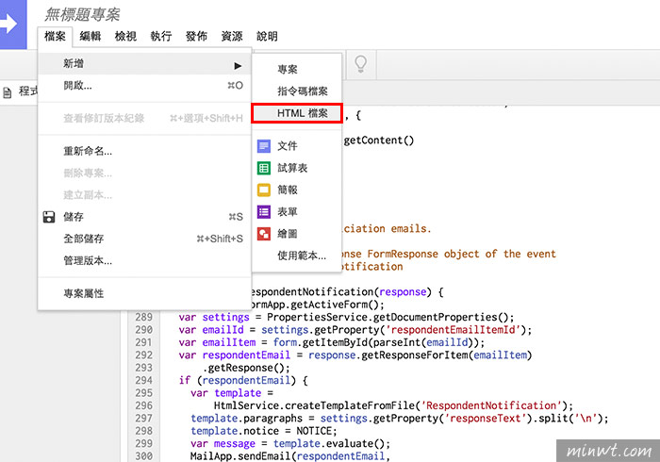
Task: Open the 檔案 menu
Action: pos(55,36)
